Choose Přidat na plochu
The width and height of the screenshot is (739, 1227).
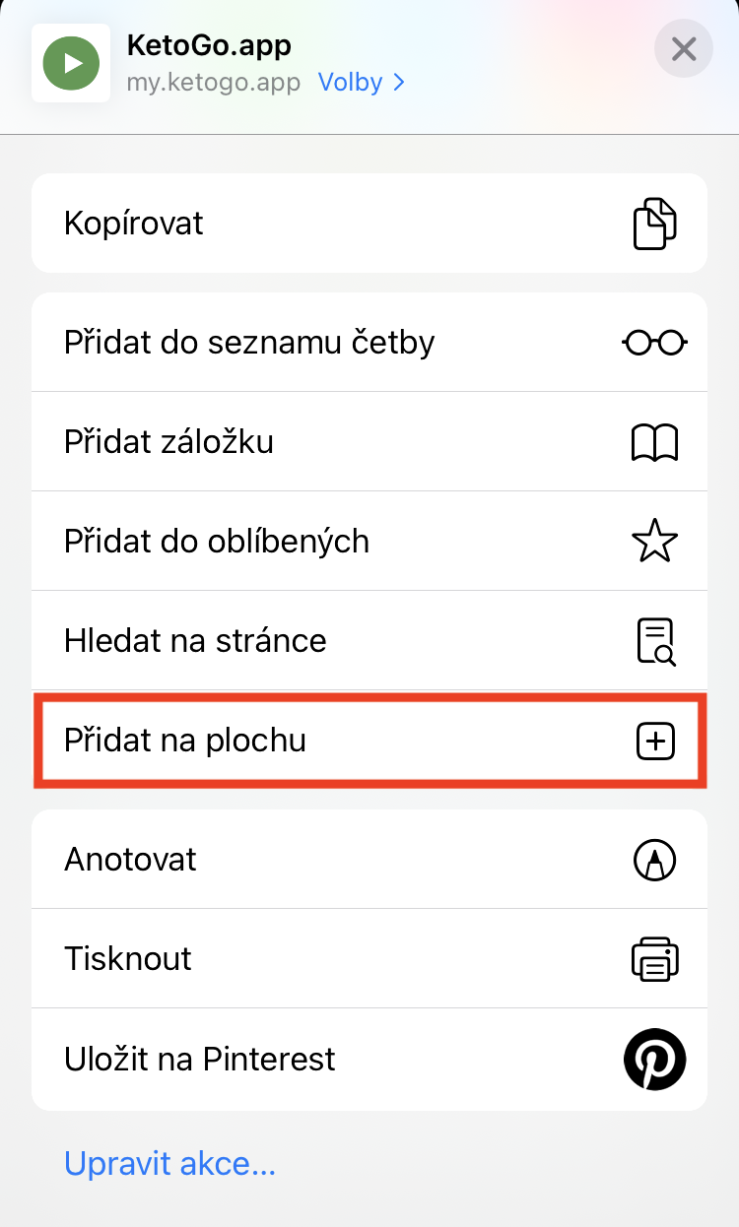pyautogui.click(x=185, y=741)
